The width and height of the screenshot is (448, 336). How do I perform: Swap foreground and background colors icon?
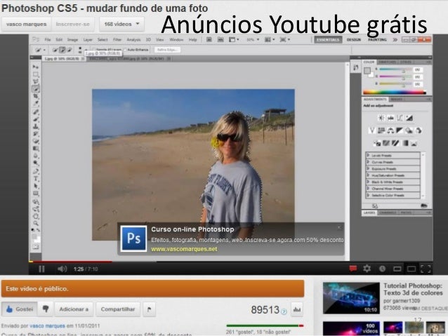[37, 230]
